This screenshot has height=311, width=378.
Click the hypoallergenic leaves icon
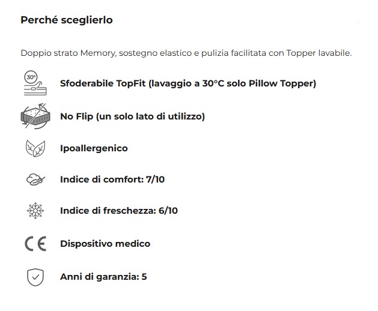35,148
